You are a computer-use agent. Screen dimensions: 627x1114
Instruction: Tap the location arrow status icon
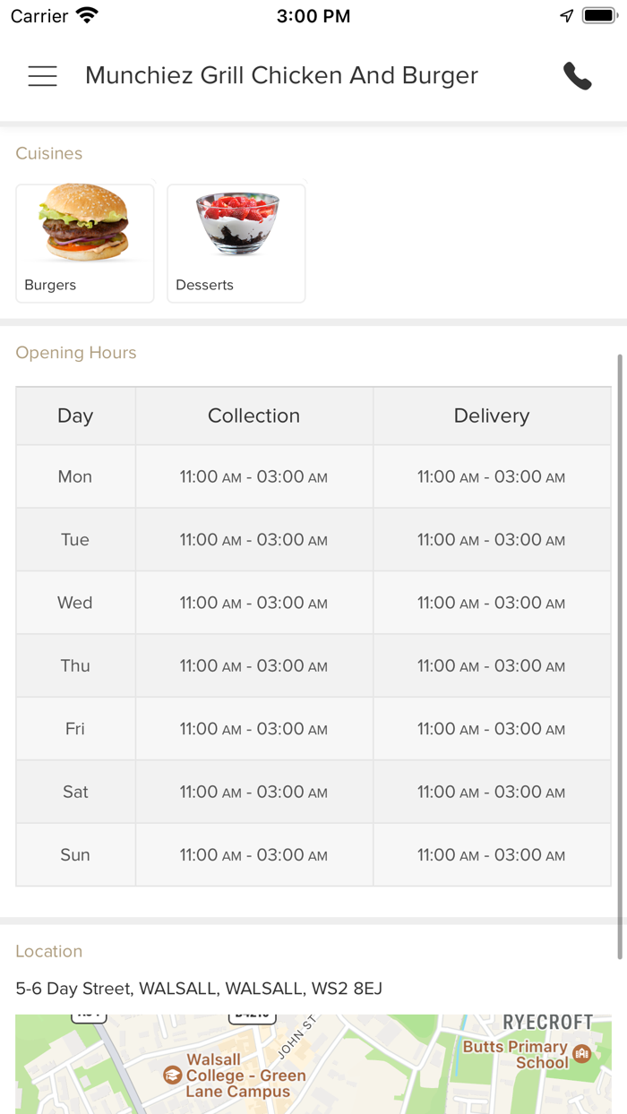point(566,16)
